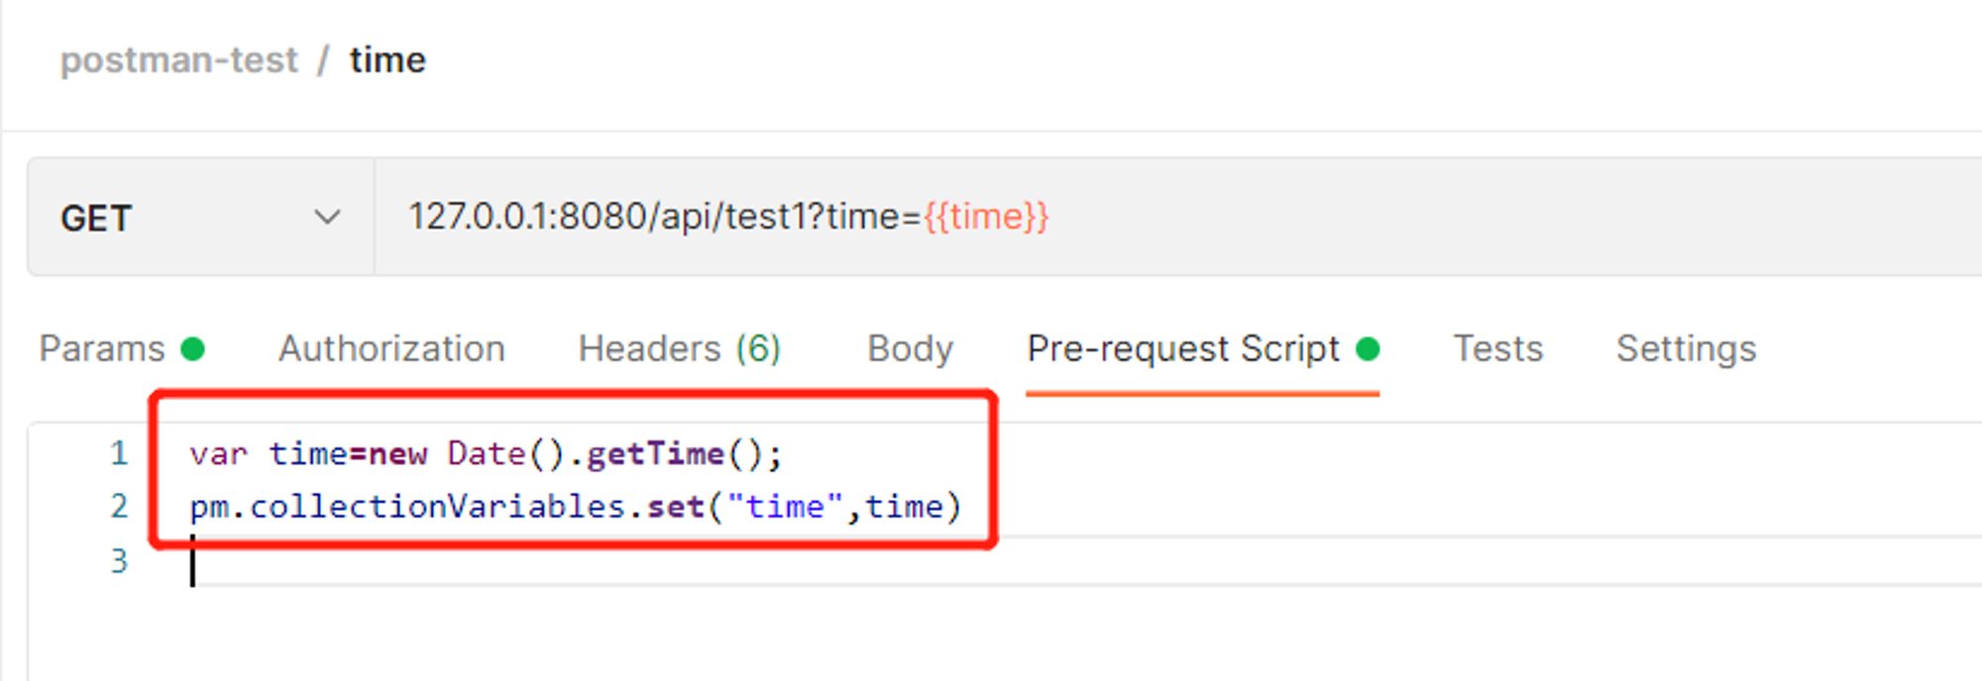Open the Tests tab

1498,348
